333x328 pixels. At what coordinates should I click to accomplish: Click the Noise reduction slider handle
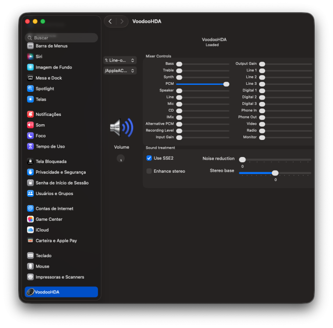(242, 160)
